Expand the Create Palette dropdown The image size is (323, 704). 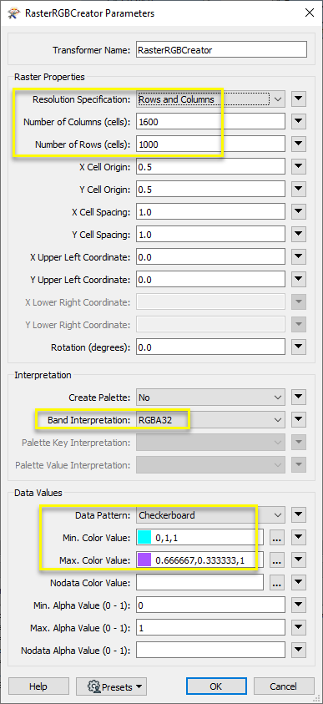pyautogui.click(x=211, y=398)
